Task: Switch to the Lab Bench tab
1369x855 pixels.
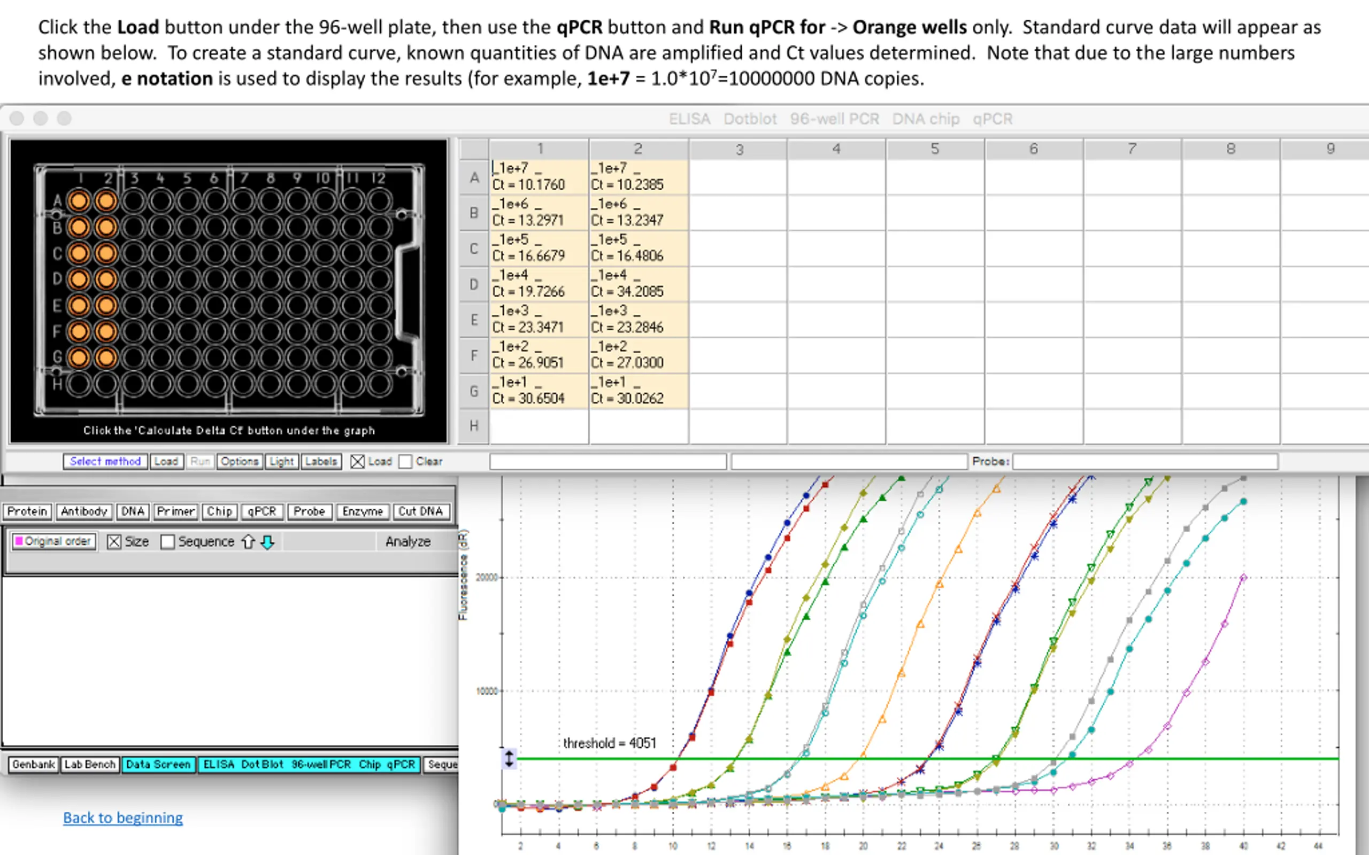Action: tap(89, 765)
